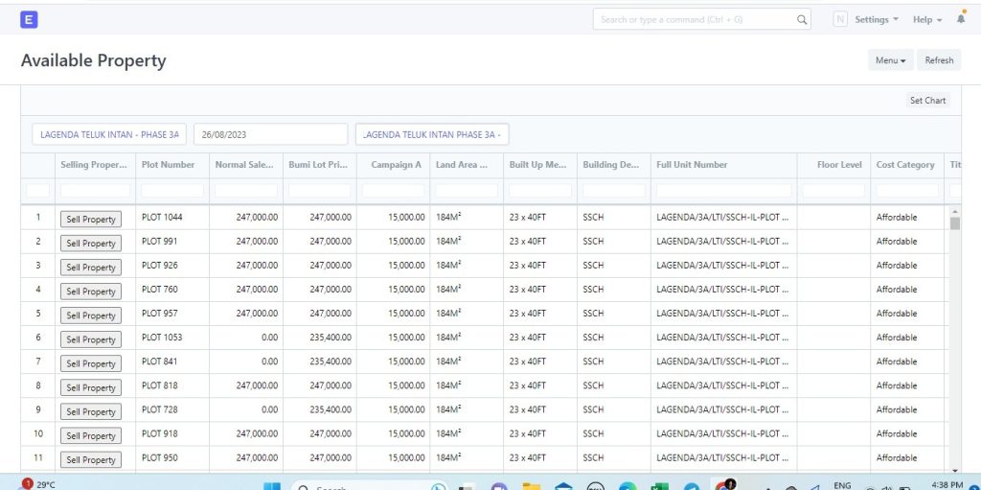Click Sell Property for PLOT 1044
This screenshot has width=981, height=490.
point(91,219)
